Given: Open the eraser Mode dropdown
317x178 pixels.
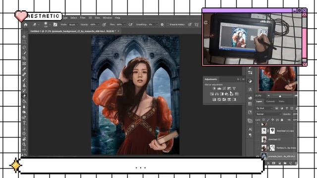Looking at the screenshot, I should [74, 25].
